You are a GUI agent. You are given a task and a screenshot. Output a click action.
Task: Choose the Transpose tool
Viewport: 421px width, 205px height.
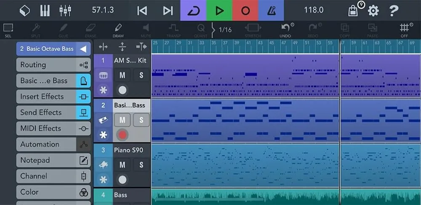[x=173, y=30]
